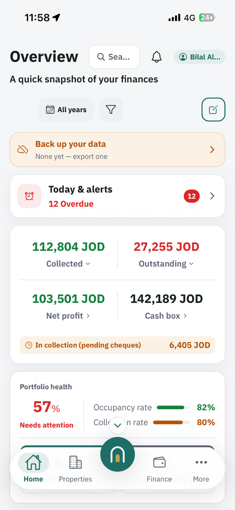This screenshot has width=235, height=510.
Task: Expand the Collected dropdown
Action: coord(68,264)
